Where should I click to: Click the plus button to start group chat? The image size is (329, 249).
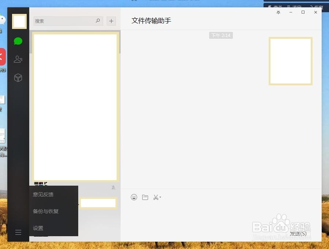(111, 21)
